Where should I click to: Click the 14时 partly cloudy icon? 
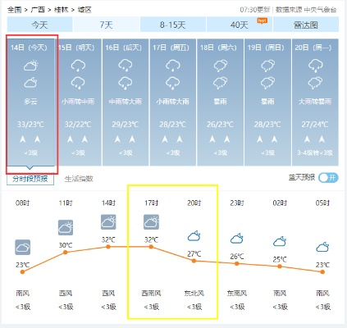(x=108, y=222)
